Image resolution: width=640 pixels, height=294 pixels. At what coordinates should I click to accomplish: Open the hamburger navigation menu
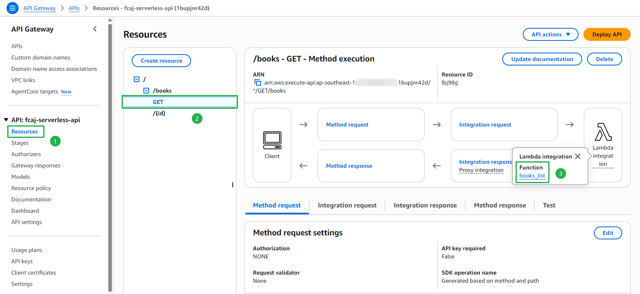click(x=13, y=8)
